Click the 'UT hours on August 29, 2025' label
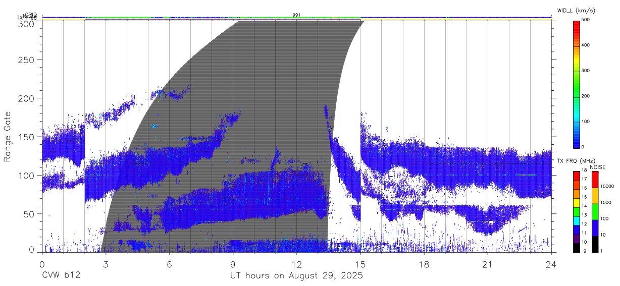Image resolution: width=620 pixels, height=286 pixels. (x=296, y=276)
